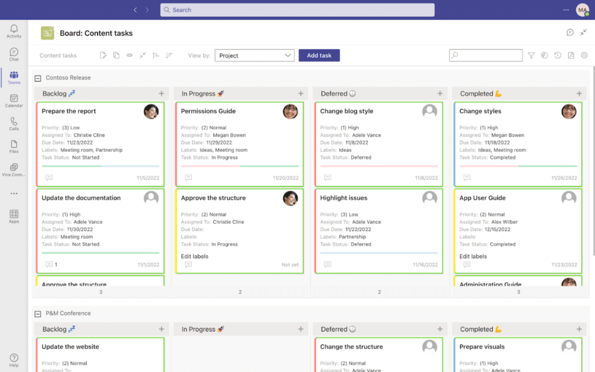Open Chat in the Teams sidebar
This screenshot has height=372, width=595.
point(14,54)
